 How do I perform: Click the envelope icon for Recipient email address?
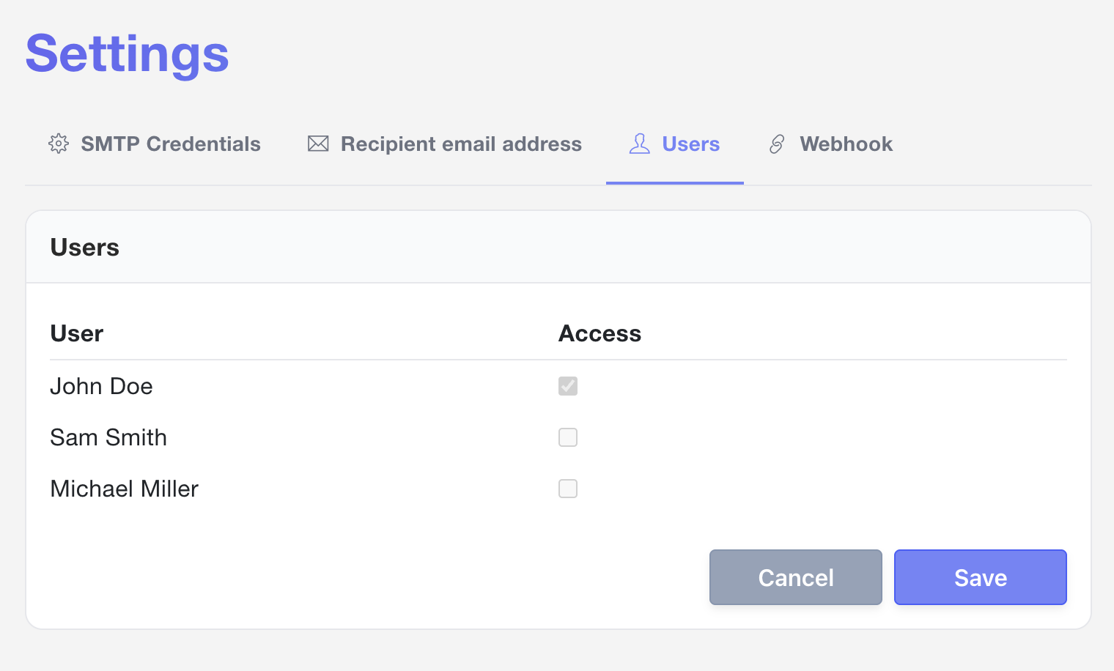pyautogui.click(x=317, y=144)
